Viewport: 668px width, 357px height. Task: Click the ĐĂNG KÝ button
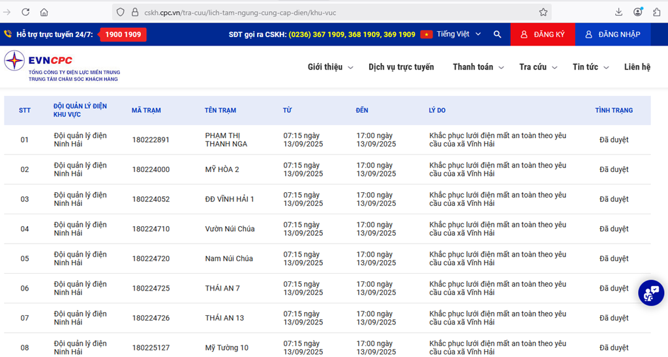(543, 35)
